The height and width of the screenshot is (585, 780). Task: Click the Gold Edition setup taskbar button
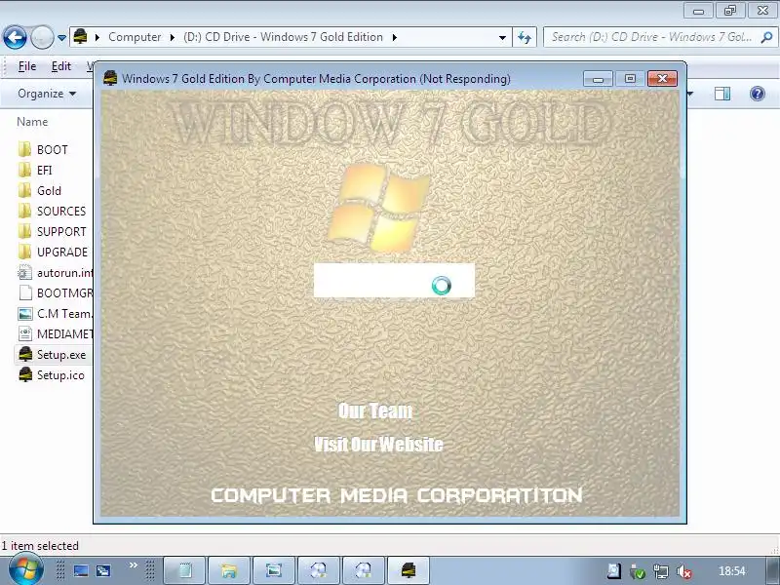[x=408, y=570]
